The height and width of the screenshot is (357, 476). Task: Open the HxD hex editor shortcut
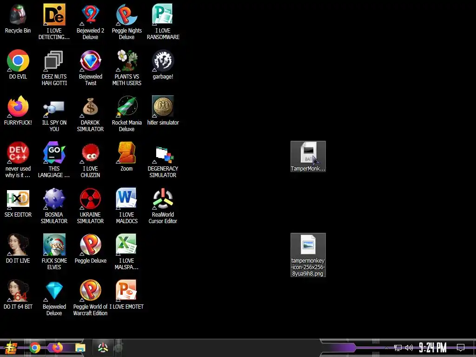pyautogui.click(x=18, y=203)
